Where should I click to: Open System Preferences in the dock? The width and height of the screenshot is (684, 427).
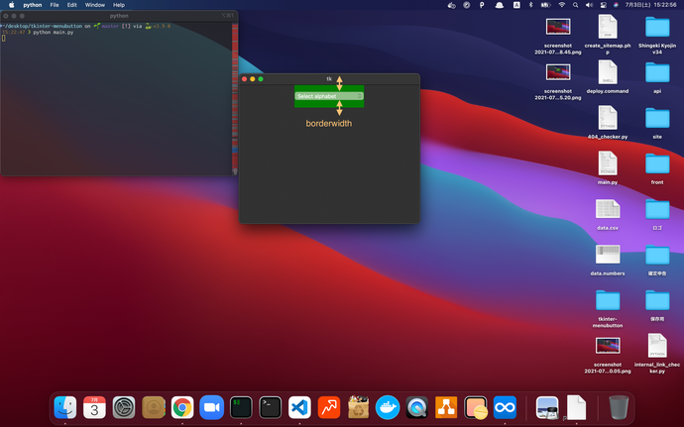tap(124, 406)
